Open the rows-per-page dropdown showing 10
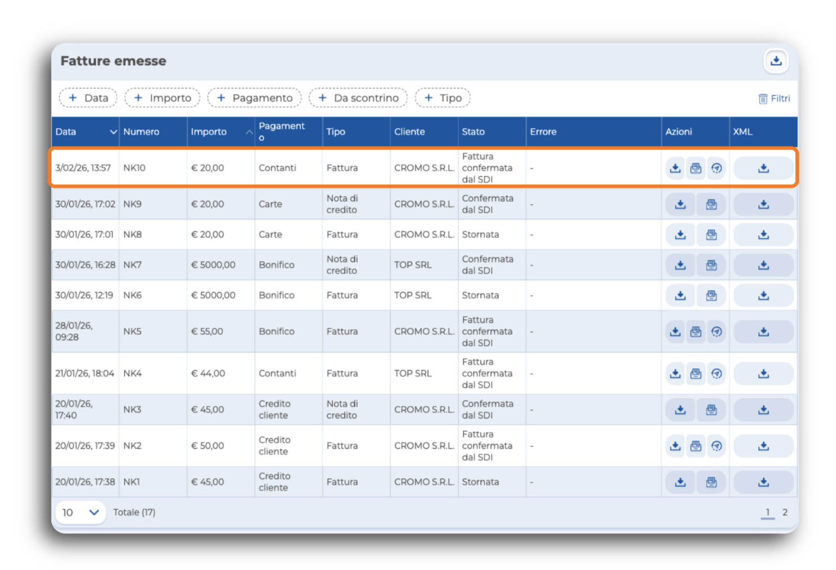The height and width of the screenshot is (570, 836). tap(80, 512)
